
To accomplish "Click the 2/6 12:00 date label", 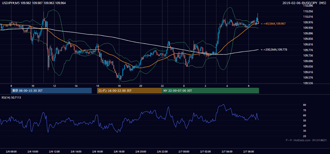I will click(x=54, y=151).
